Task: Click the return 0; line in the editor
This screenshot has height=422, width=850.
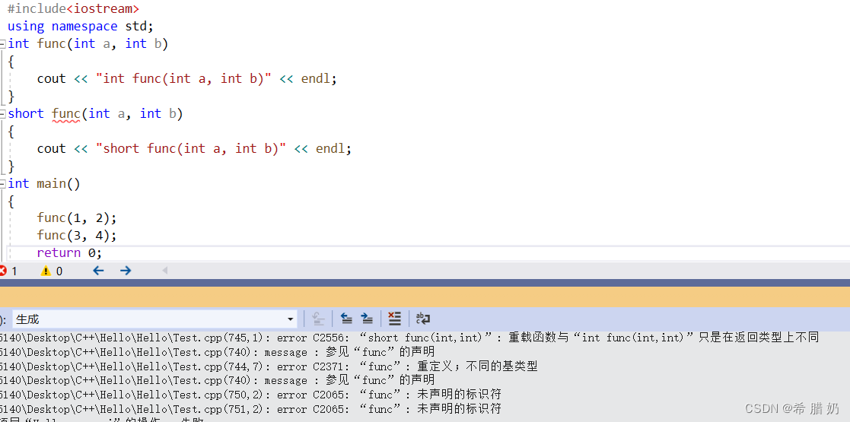Action: click(69, 252)
